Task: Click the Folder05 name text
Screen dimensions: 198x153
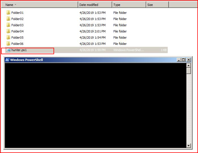Action: tap(18, 38)
